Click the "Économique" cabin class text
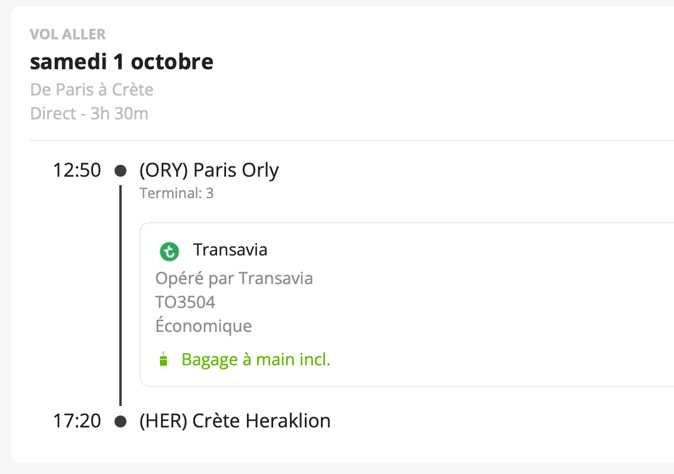674x474 pixels. pyautogui.click(x=203, y=326)
